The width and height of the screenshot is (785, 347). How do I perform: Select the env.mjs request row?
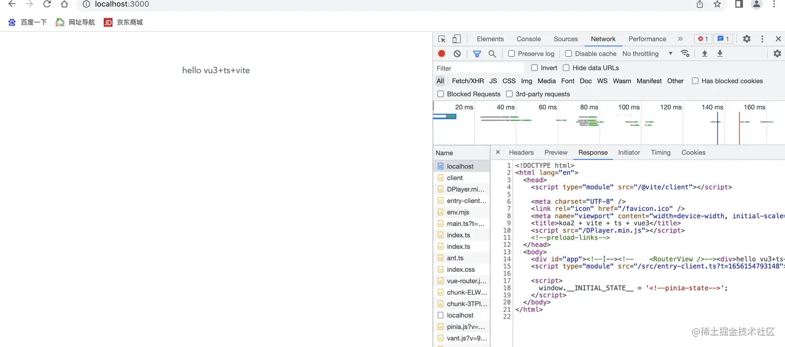point(462,212)
